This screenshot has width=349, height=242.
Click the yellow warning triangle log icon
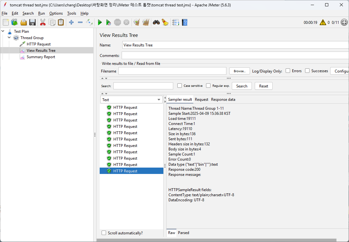point(323,22)
